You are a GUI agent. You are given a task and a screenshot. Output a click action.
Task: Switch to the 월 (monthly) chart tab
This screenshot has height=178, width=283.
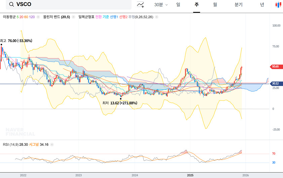(215, 4)
